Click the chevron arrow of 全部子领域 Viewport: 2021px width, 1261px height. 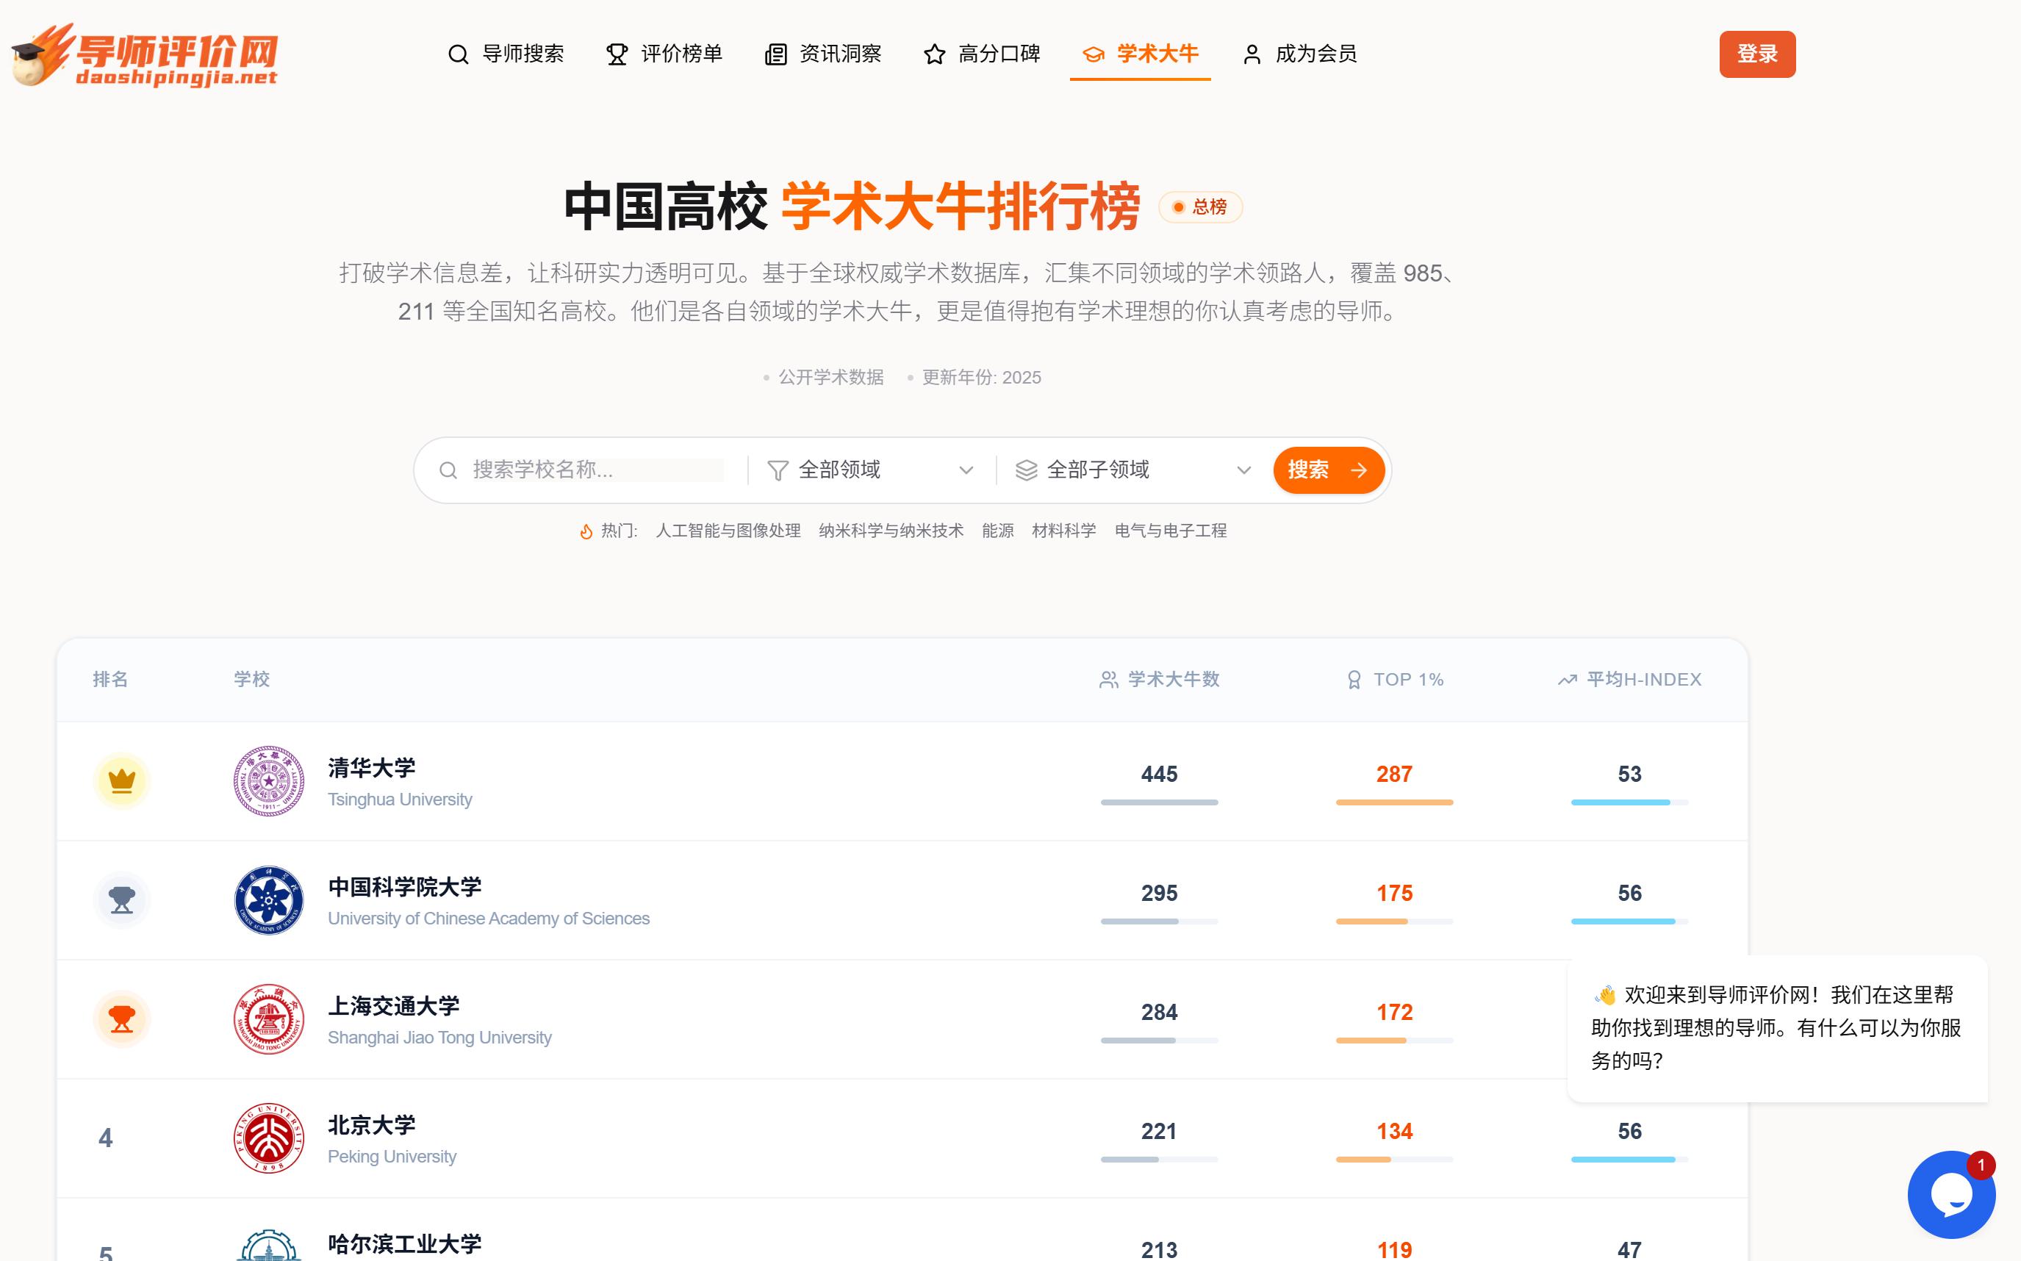tap(1243, 470)
